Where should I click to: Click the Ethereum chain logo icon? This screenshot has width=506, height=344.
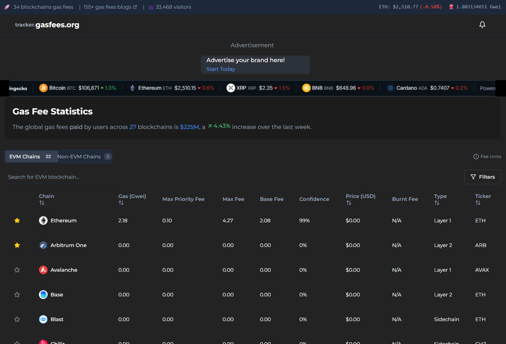[43, 220]
